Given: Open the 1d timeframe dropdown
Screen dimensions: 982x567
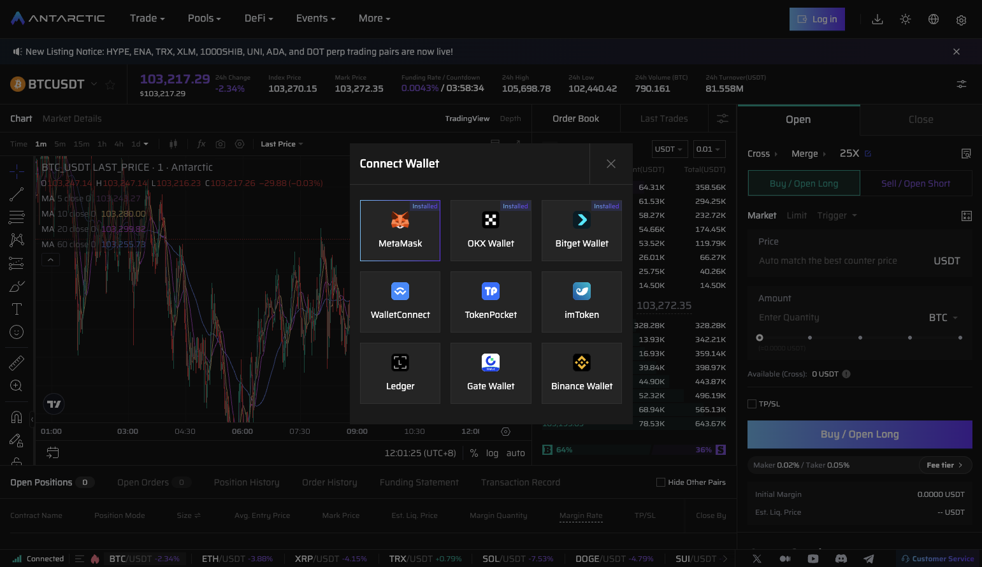Looking at the screenshot, I should [x=140, y=144].
